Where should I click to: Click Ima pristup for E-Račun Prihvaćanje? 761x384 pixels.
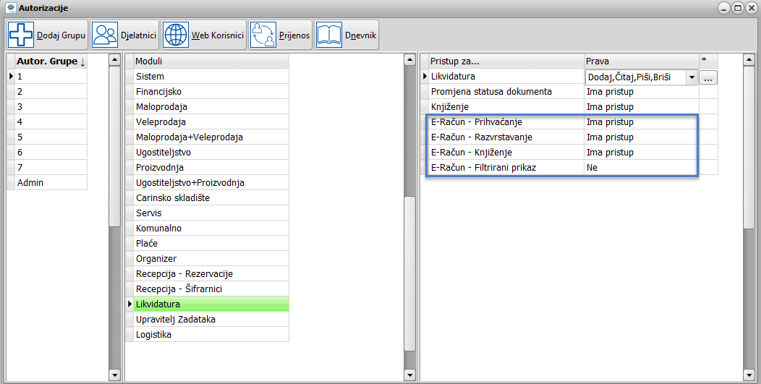point(610,122)
